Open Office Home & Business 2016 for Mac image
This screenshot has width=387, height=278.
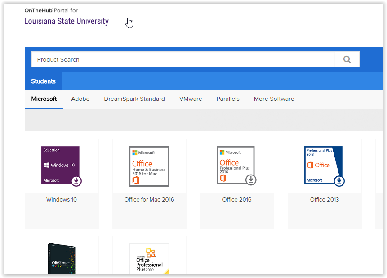pos(149,166)
